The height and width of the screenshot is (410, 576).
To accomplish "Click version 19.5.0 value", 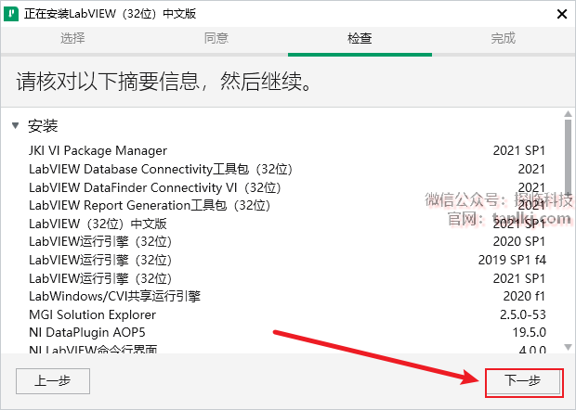I will pos(529,333).
